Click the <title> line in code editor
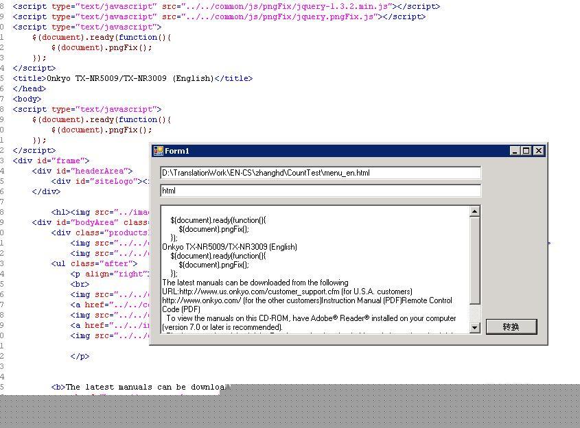The height and width of the screenshot is (428, 580). pyautogui.click(x=132, y=78)
